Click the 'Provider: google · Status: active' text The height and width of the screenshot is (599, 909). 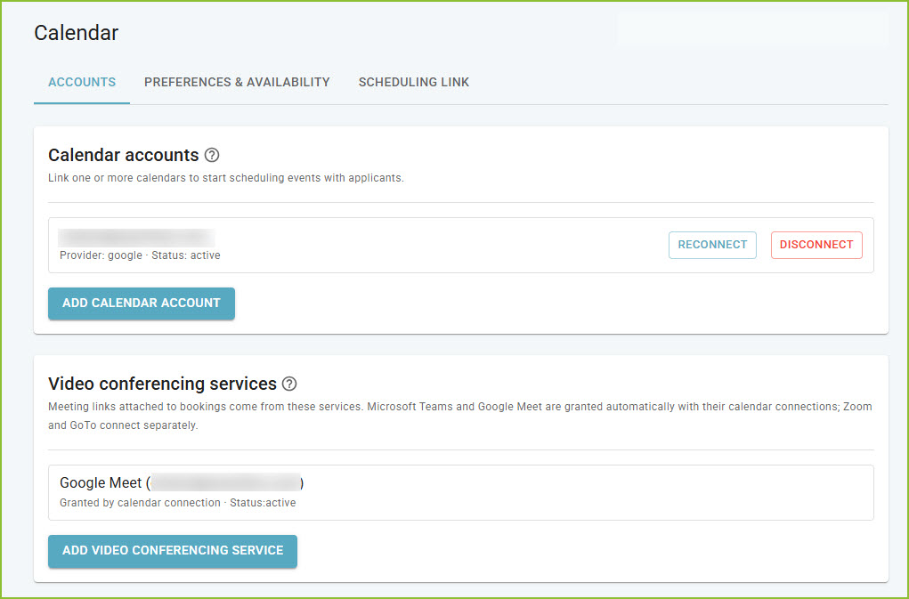[140, 255]
